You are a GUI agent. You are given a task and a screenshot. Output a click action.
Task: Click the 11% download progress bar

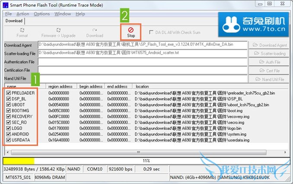click(146, 161)
